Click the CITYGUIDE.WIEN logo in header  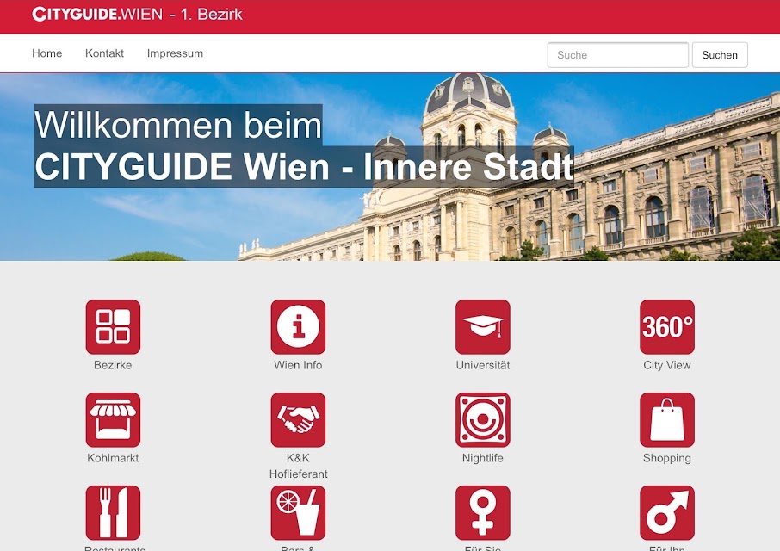point(97,14)
